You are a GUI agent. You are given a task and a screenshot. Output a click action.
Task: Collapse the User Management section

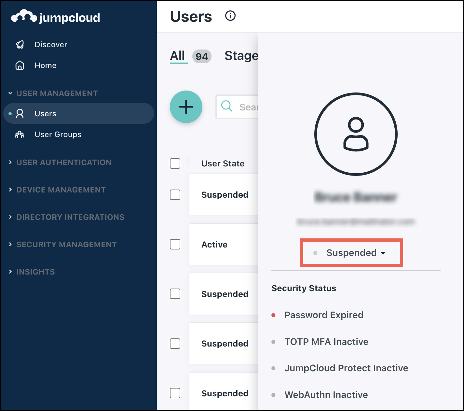click(x=57, y=93)
